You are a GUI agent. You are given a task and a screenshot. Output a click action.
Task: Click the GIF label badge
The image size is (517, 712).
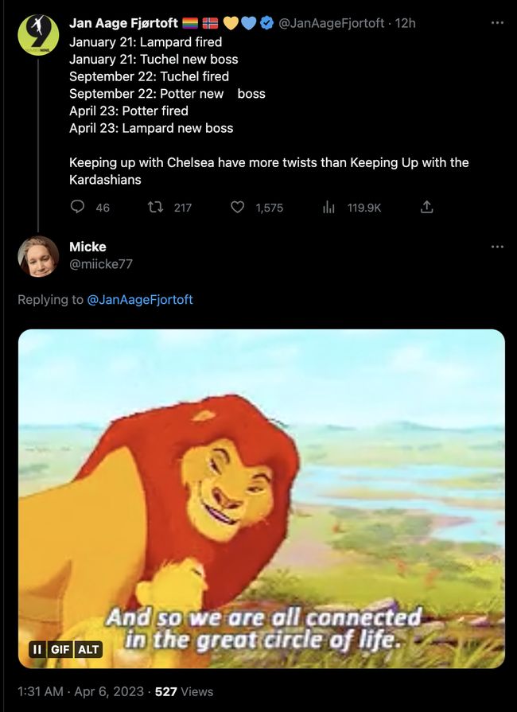(60, 649)
